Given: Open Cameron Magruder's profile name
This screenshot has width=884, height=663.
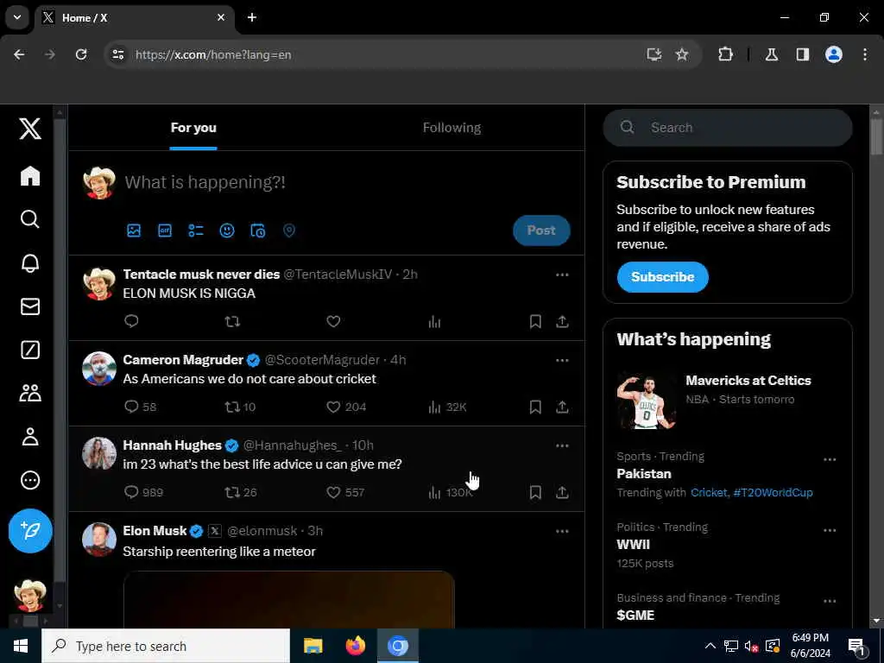Looking at the screenshot, I should [183, 360].
